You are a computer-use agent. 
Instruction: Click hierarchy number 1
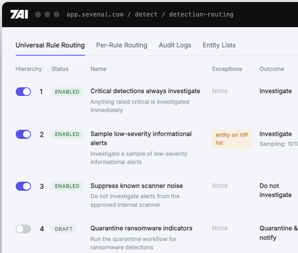pyautogui.click(x=41, y=91)
